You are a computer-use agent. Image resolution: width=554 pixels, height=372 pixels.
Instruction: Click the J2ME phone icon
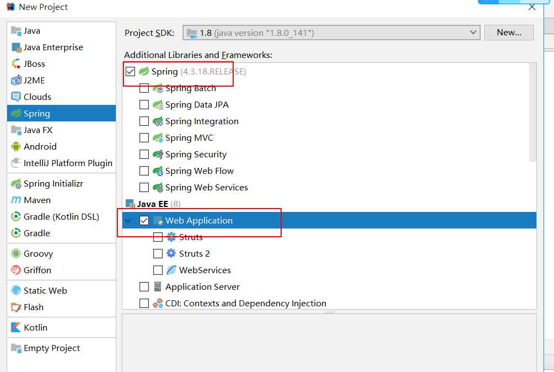tap(16, 81)
